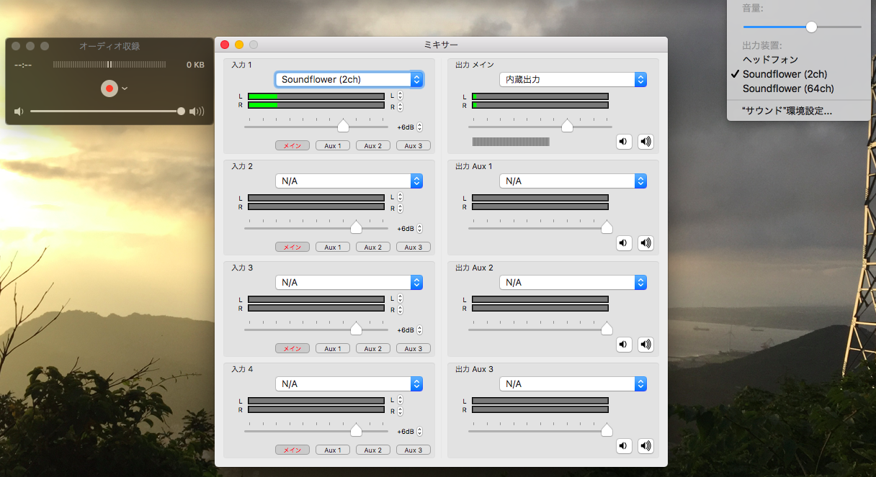Viewport: 876px width, 477px height.
Task: Click the 音量: label in sound menu
Action: pos(753,8)
